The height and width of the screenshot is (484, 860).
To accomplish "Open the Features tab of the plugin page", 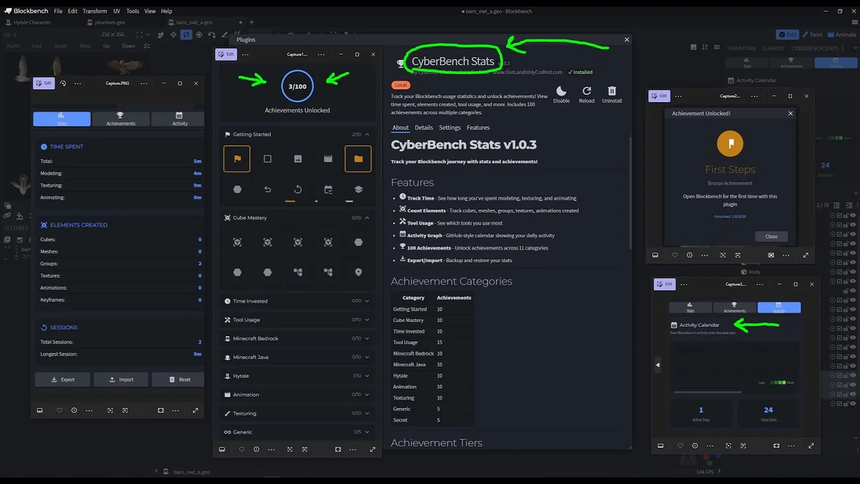I will pyautogui.click(x=478, y=127).
